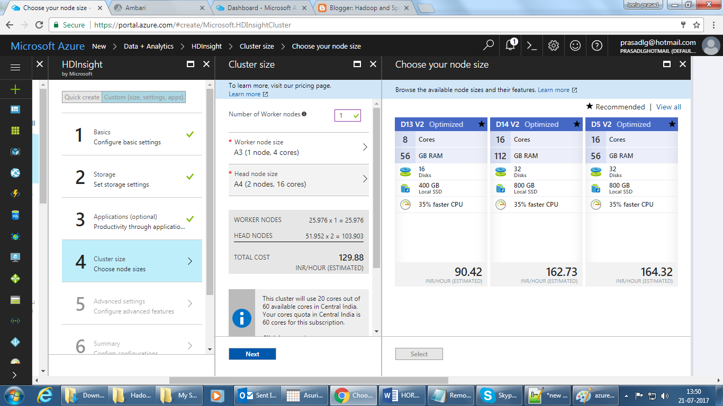Create a new resource with the plus icon
The width and height of the screenshot is (723, 406).
(x=14, y=89)
